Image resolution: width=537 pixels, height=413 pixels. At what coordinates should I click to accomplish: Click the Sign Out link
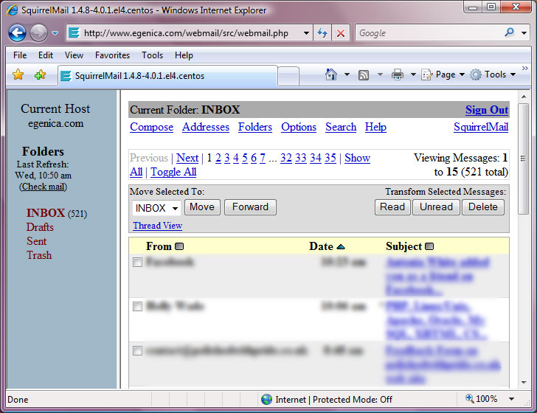487,110
